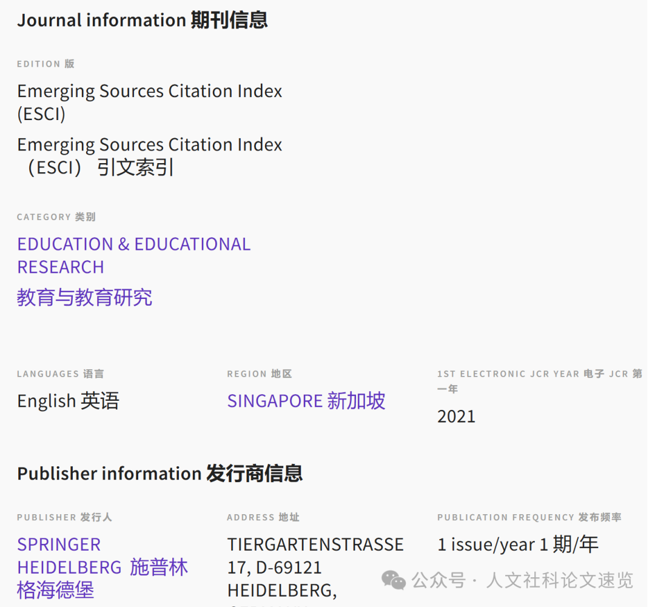Image resolution: width=655 pixels, height=607 pixels.
Task: Select the 2021 JCR year value
Action: click(457, 416)
